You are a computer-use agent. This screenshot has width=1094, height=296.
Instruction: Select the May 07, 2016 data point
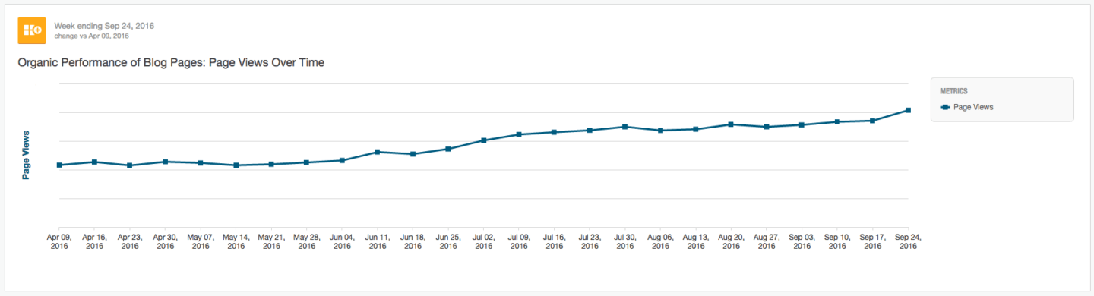pos(201,162)
